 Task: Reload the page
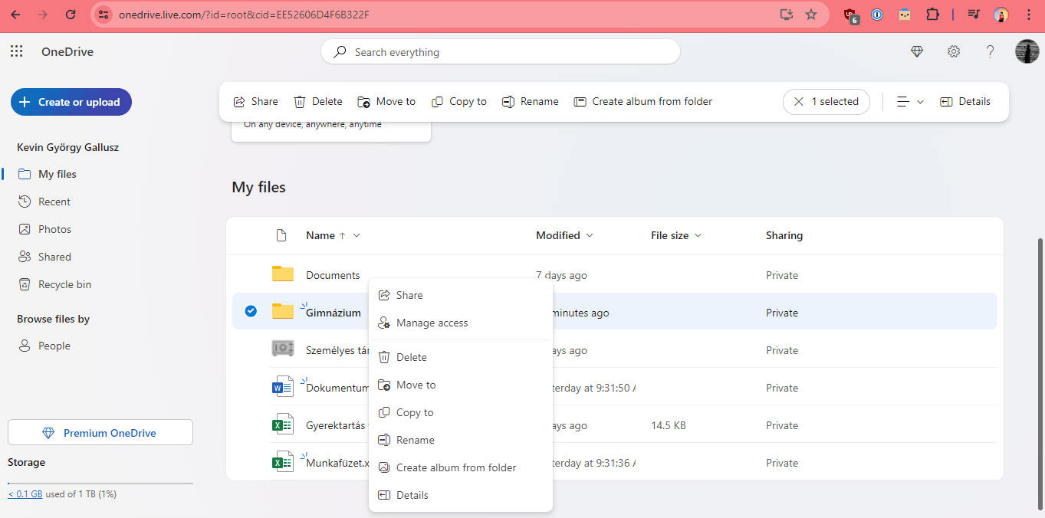pyautogui.click(x=71, y=15)
